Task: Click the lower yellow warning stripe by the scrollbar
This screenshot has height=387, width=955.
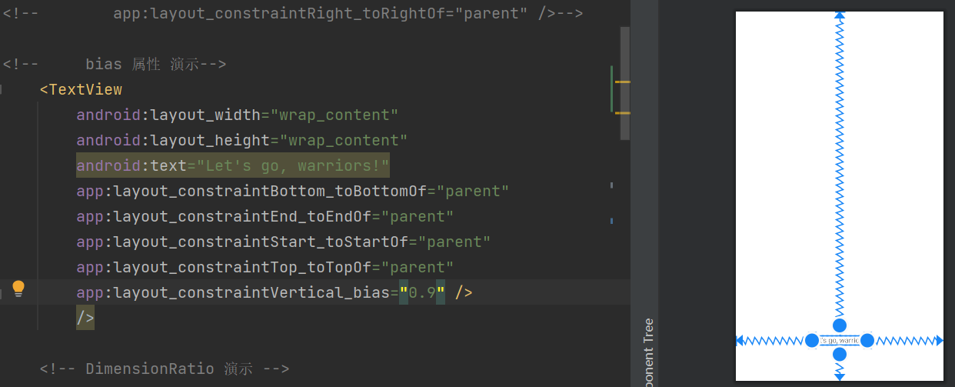Action: [622, 113]
